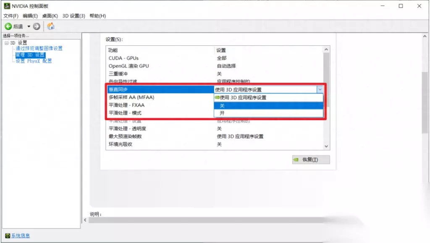Open the 文件(F) menu
430x243 pixels.
tap(10, 16)
